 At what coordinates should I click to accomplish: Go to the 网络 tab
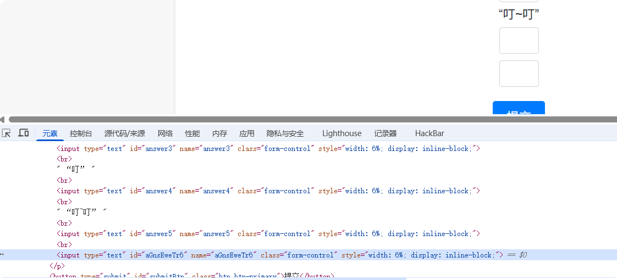(165, 133)
